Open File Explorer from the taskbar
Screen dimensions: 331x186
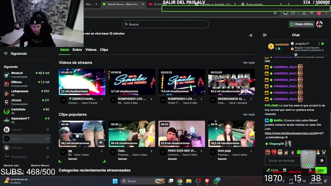click(189, 181)
